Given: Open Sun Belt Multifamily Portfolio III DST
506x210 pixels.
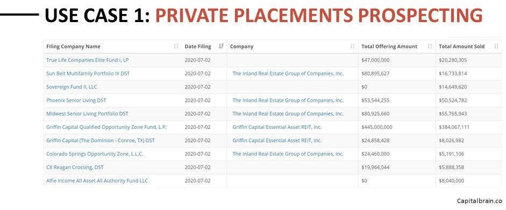Looking at the screenshot, I should (x=88, y=73).
